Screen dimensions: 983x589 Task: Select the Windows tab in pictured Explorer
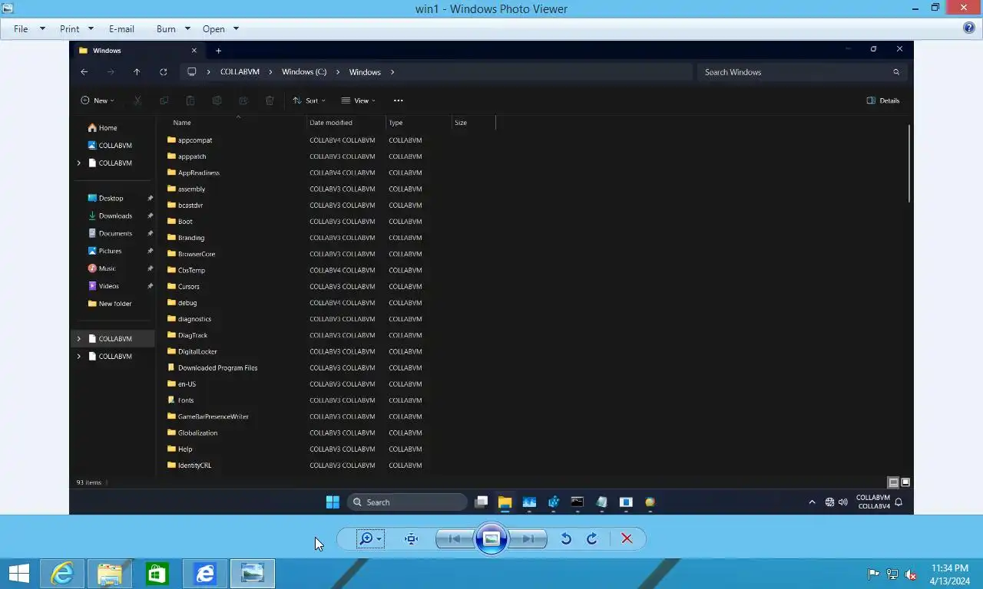pos(138,51)
